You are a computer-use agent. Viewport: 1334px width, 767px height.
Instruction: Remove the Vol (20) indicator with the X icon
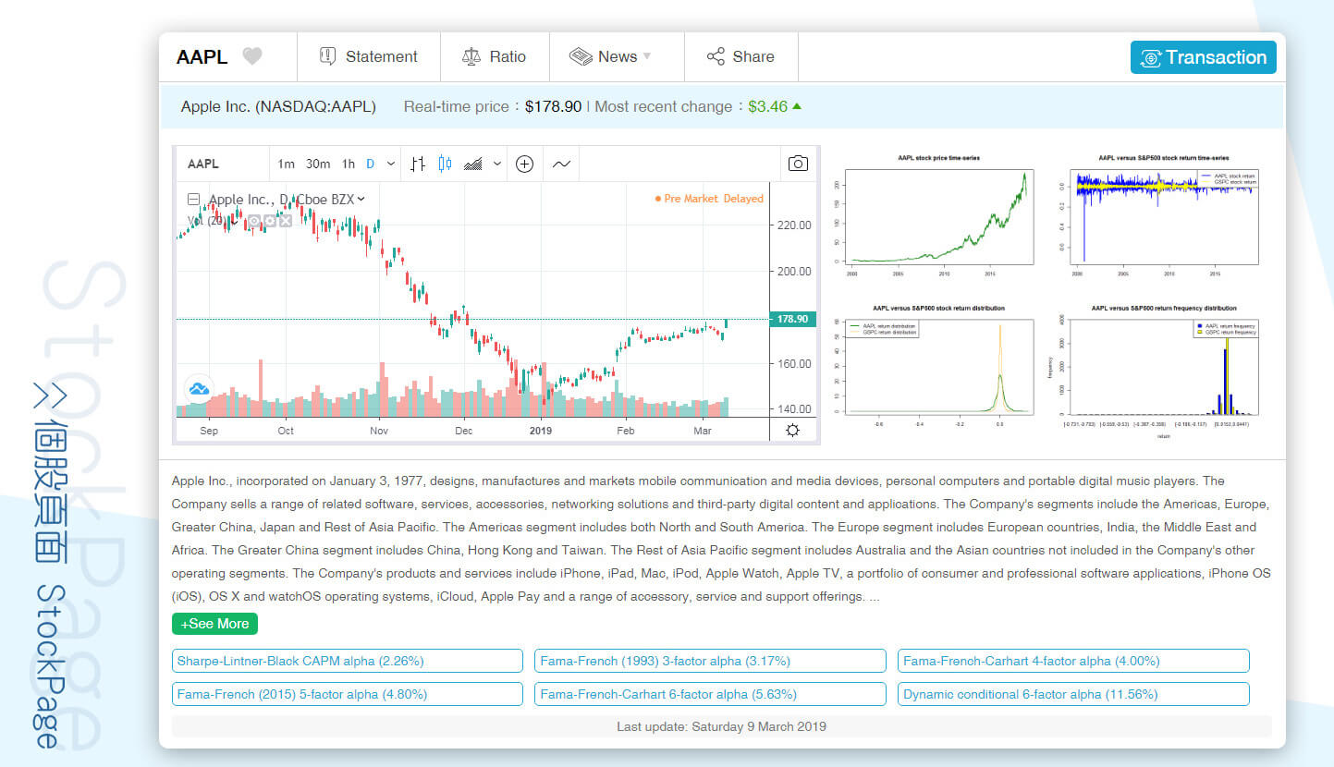[x=285, y=222]
